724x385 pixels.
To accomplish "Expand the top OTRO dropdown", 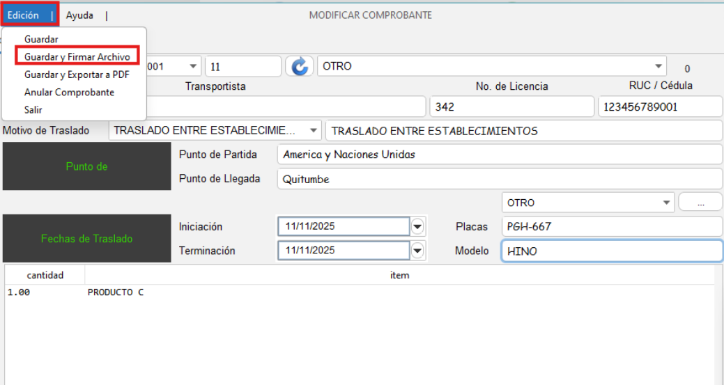I will point(658,67).
